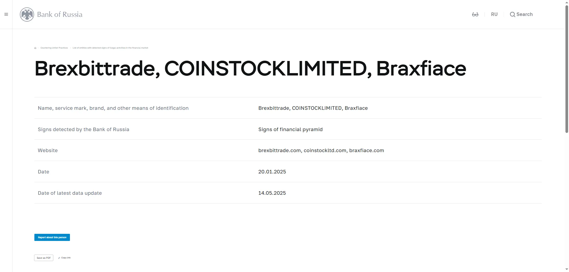This screenshot has width=569, height=272.
Task: Click the magnifier search icon
Action: pos(512,15)
